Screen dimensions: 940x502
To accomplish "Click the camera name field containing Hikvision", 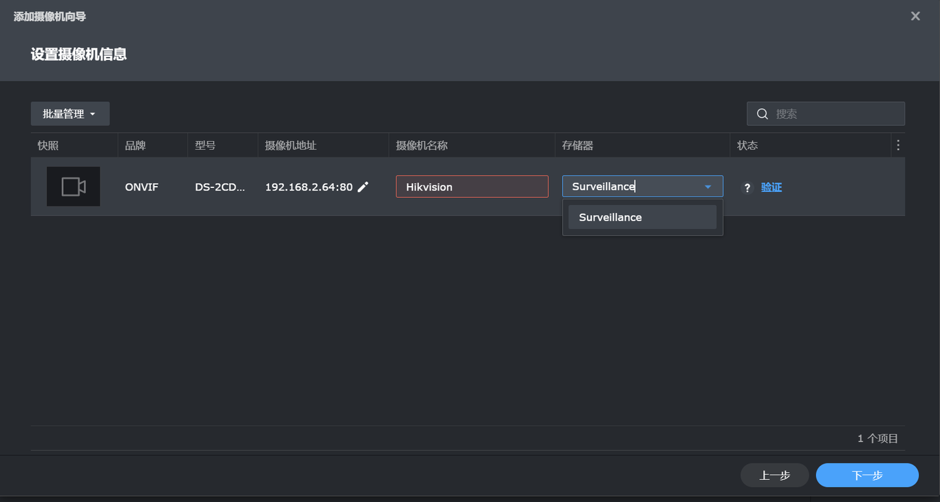I will 471,187.
